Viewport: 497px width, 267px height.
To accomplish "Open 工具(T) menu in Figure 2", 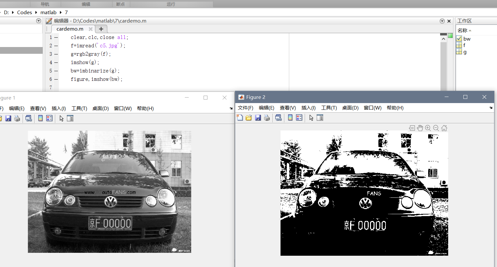I will [x=329, y=108].
